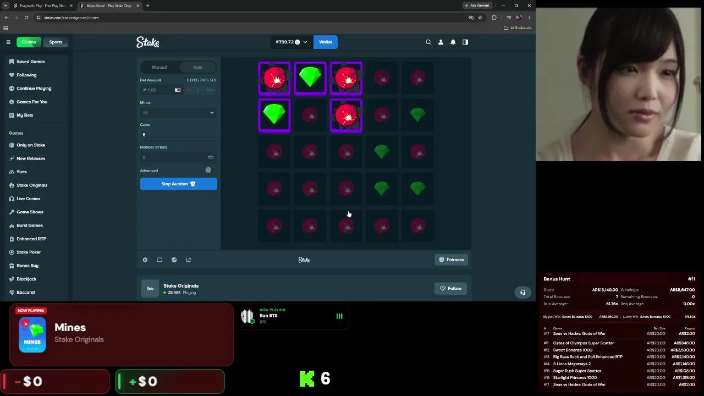Image resolution: width=704 pixels, height=396 pixels.
Task: Open a new browser tab
Action: tap(147, 5)
